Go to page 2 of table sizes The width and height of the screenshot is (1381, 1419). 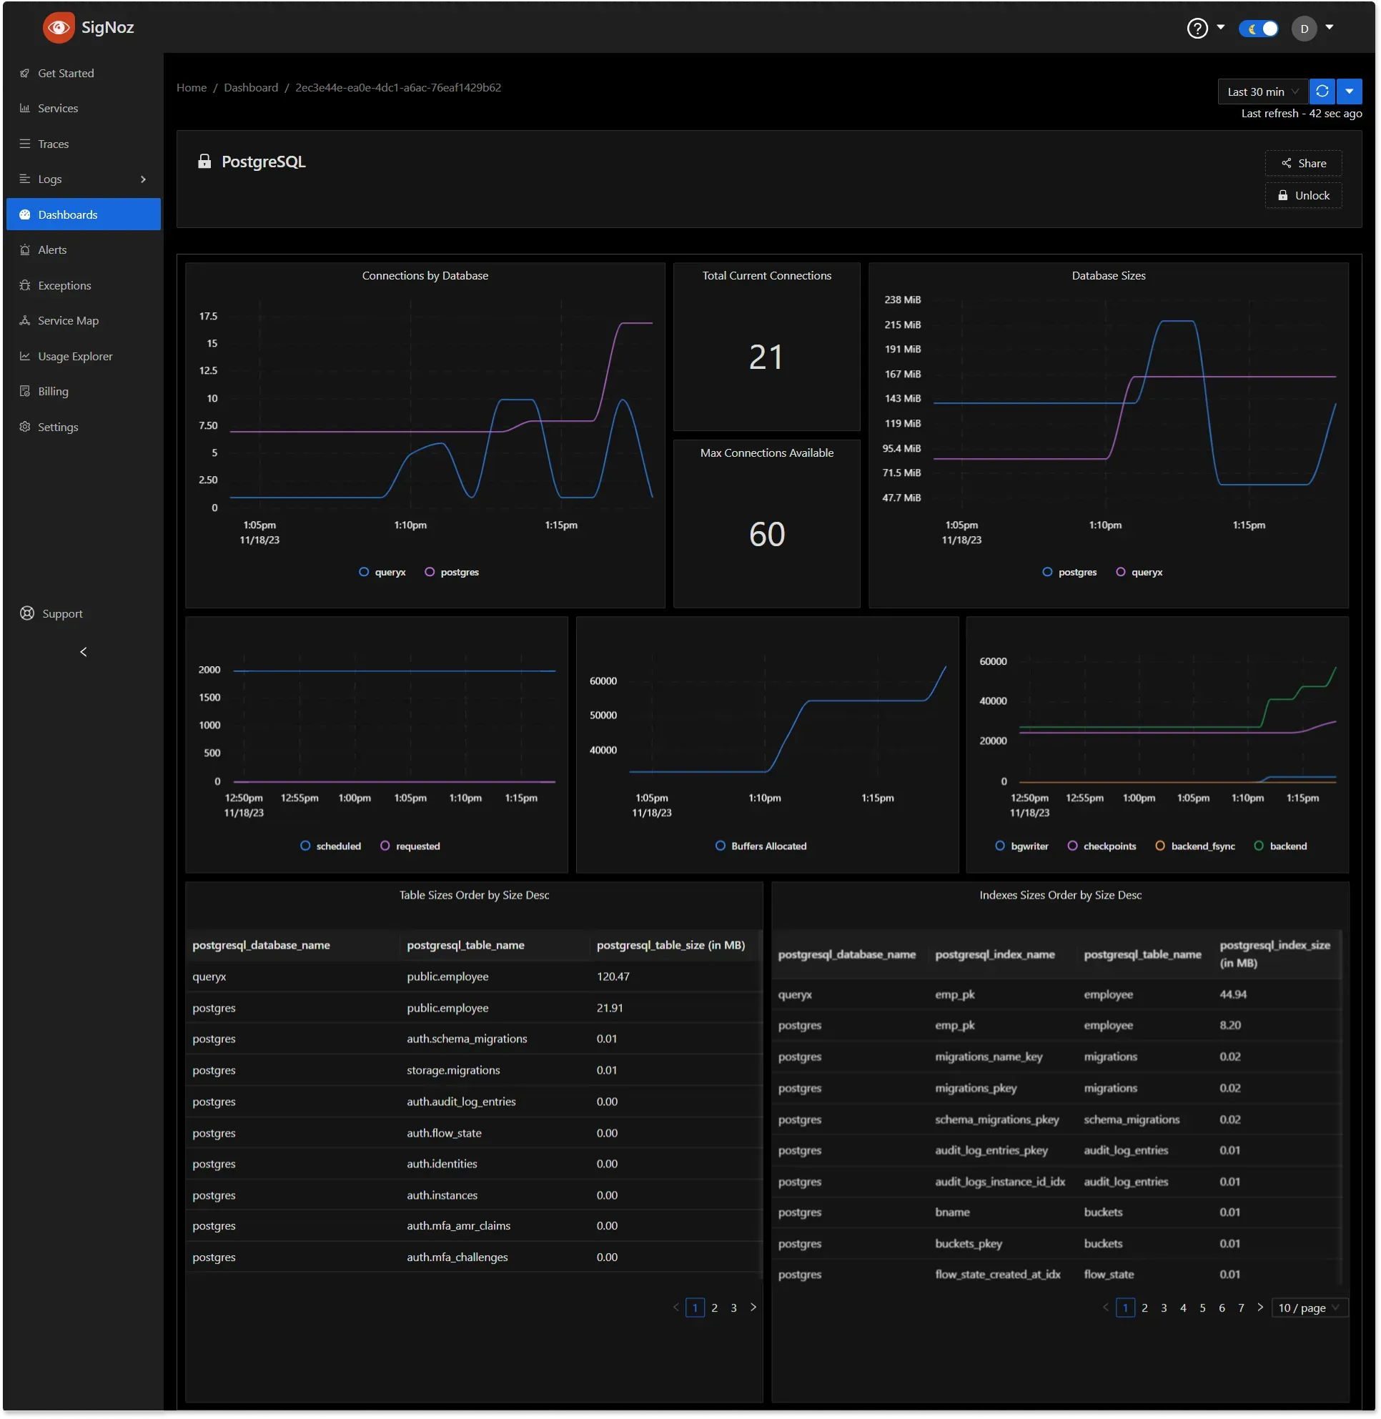(715, 1307)
